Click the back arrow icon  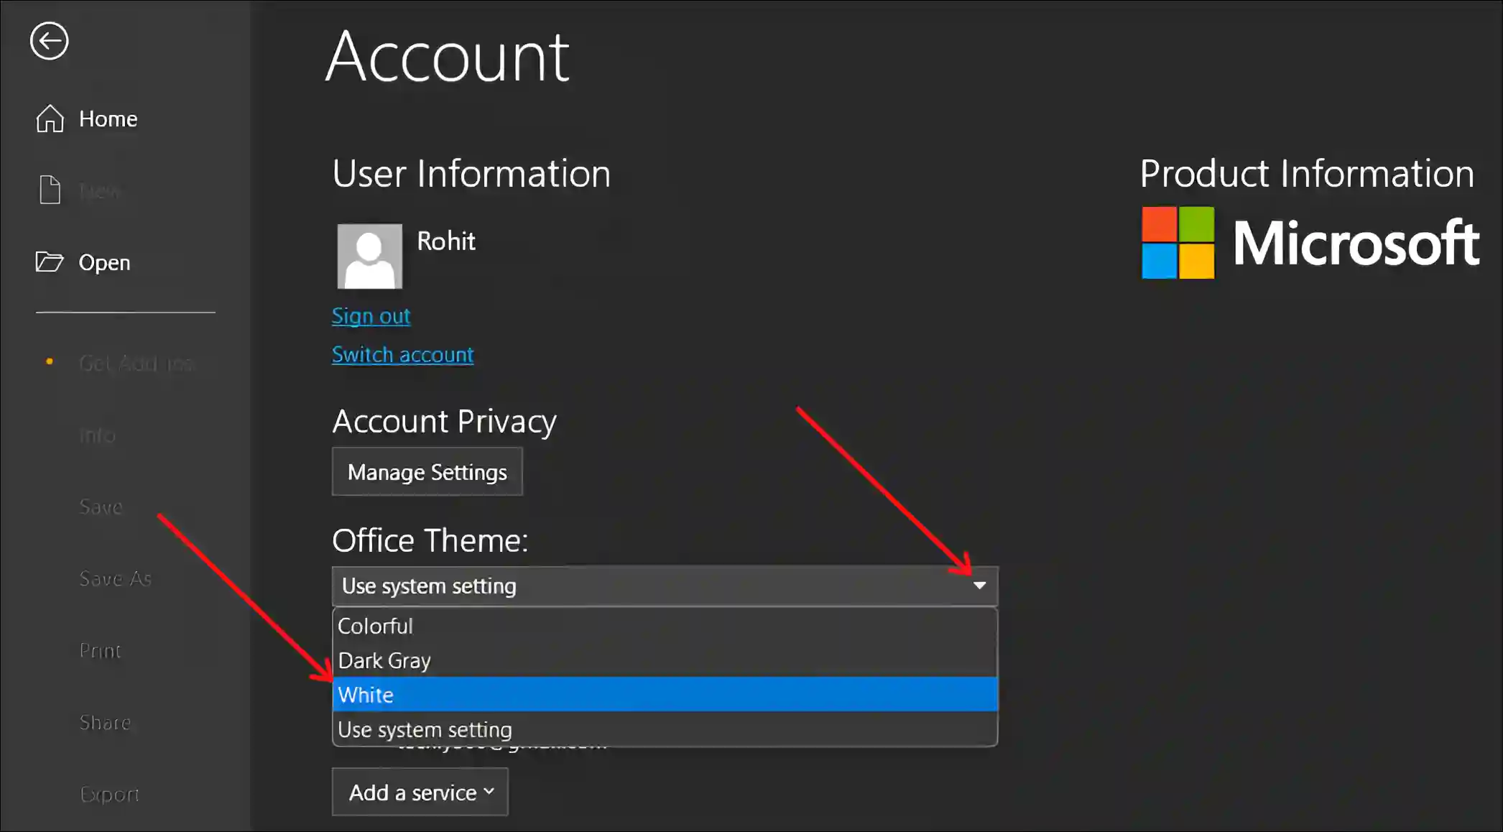click(x=49, y=41)
